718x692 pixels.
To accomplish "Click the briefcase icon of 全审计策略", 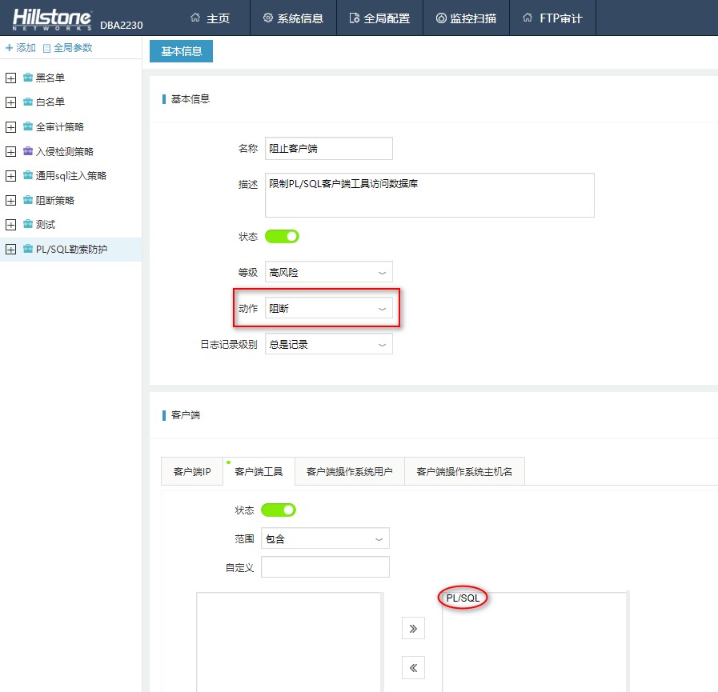I will [x=28, y=126].
